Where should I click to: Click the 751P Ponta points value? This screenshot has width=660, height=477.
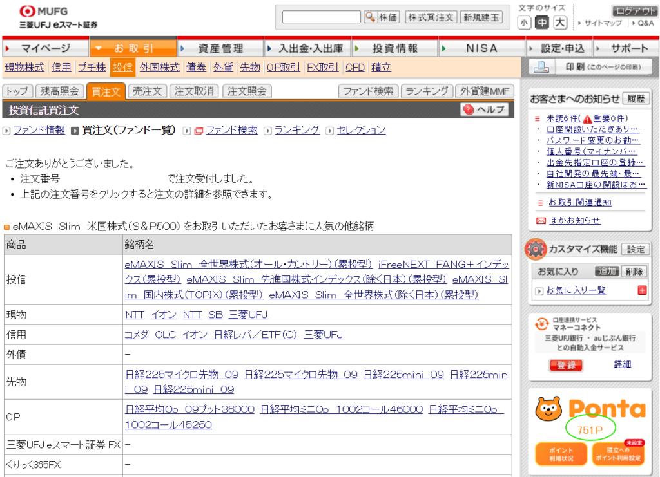(x=590, y=431)
